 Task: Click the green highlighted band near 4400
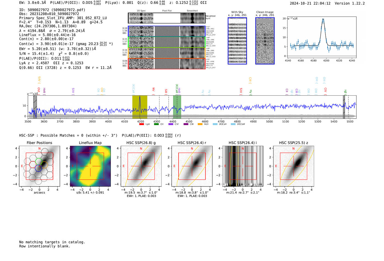tap(177, 107)
